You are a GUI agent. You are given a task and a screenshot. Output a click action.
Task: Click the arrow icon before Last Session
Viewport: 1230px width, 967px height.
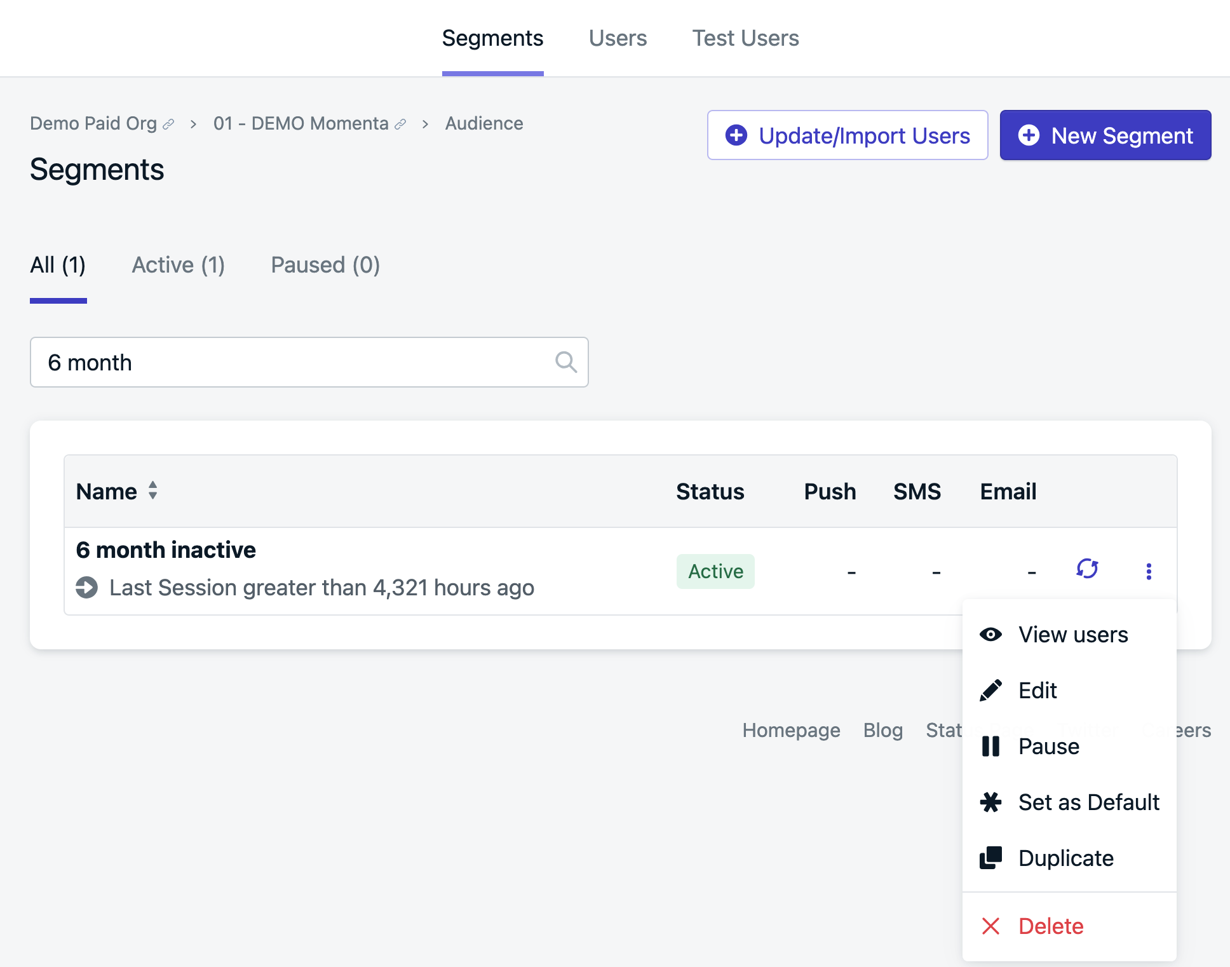click(x=87, y=587)
